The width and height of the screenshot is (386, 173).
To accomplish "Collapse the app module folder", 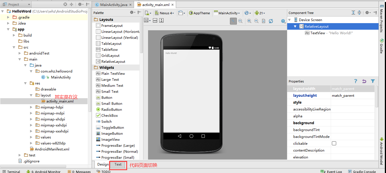I will [9, 29].
